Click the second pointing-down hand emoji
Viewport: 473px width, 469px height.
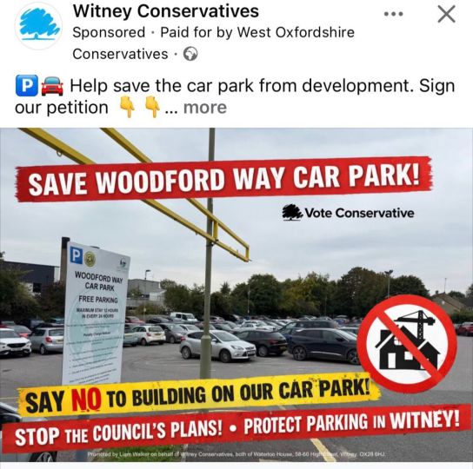tap(152, 108)
